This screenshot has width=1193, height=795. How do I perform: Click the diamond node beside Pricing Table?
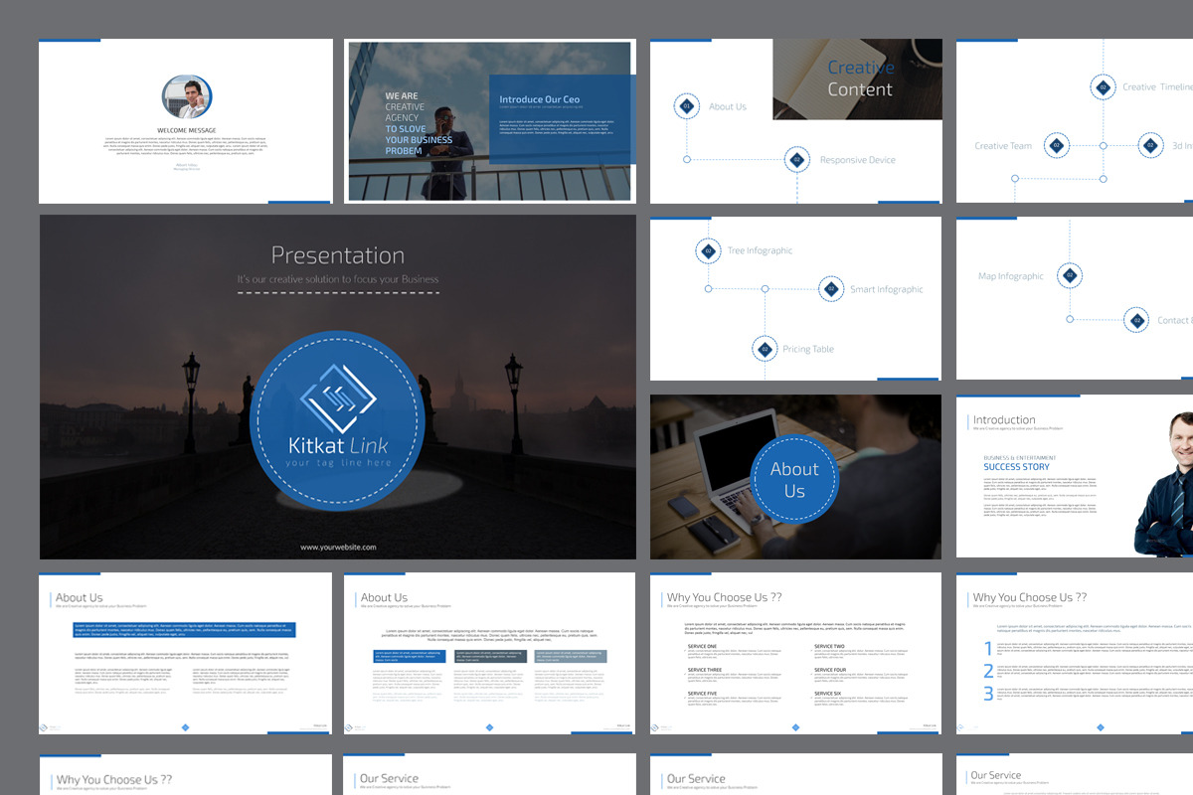tap(765, 349)
